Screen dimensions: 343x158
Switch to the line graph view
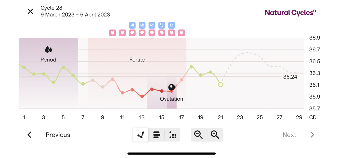pos(141,135)
